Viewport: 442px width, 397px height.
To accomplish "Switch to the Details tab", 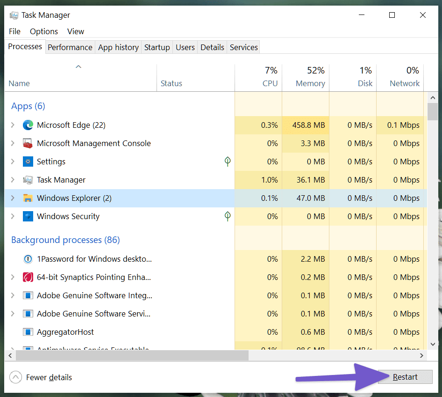I will [x=212, y=47].
